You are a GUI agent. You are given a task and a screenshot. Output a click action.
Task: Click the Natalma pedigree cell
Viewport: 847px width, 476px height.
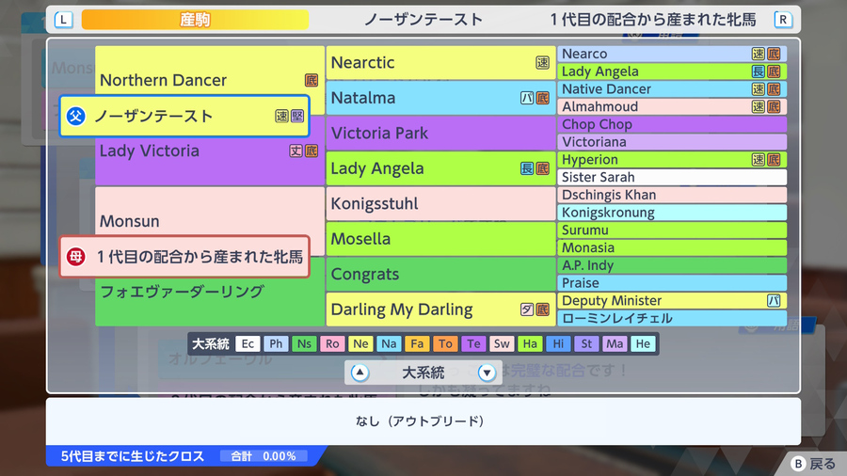(x=440, y=98)
